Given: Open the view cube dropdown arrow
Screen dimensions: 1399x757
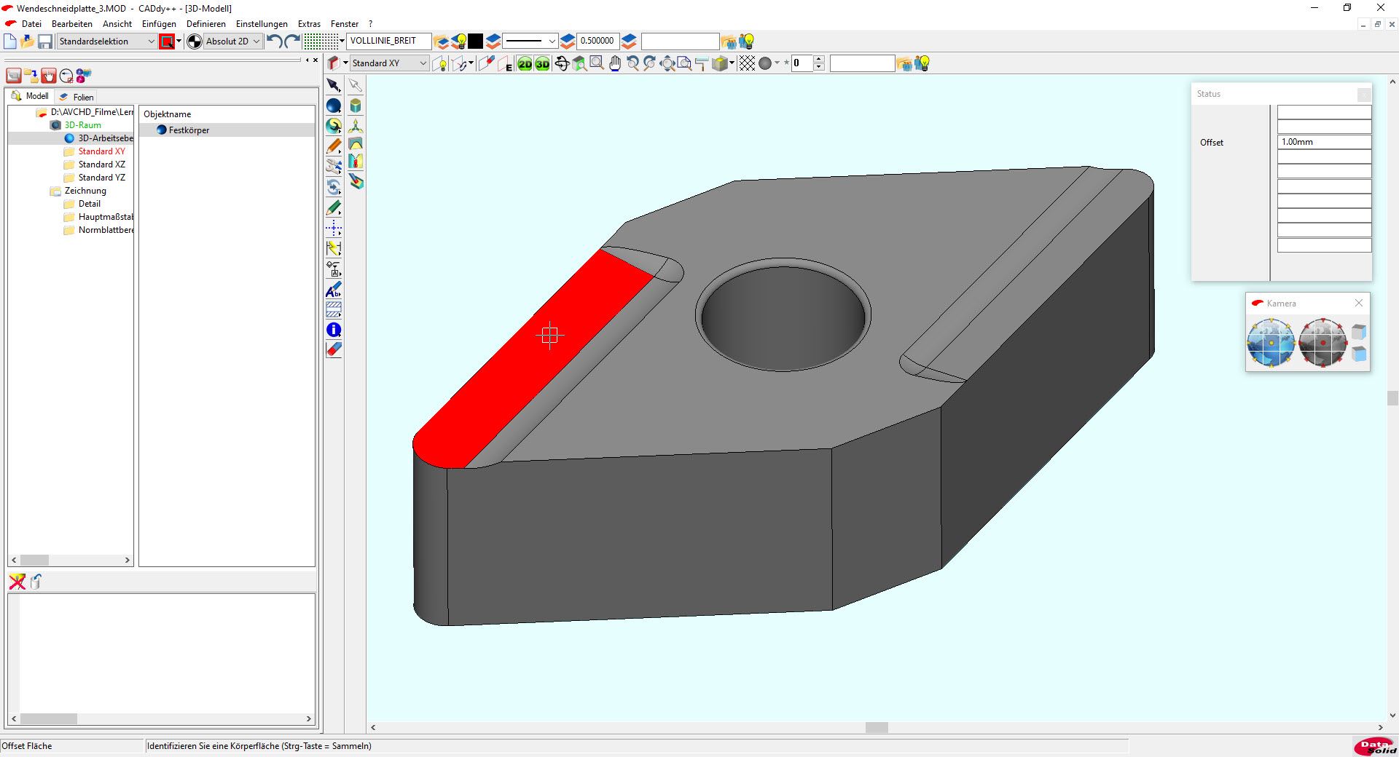Looking at the screenshot, I should tap(733, 63).
